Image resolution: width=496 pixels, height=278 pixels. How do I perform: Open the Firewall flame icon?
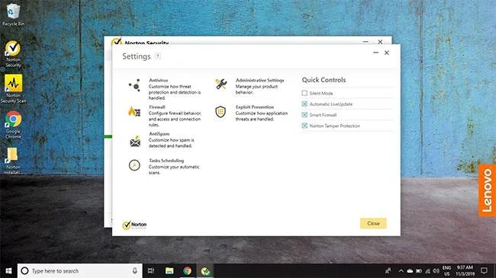tap(134, 111)
